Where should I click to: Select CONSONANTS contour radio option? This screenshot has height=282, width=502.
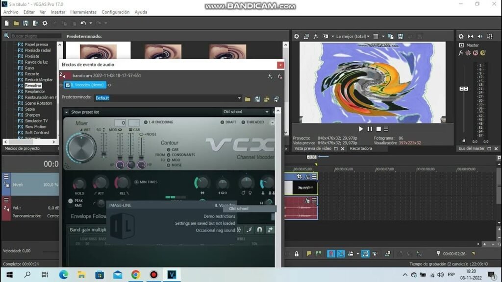tap(169, 155)
